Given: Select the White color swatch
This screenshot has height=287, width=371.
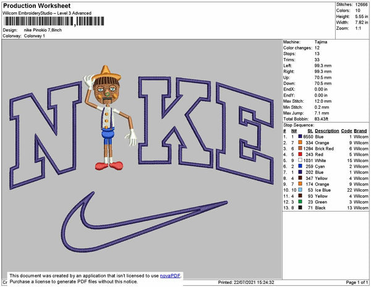Looking at the screenshot, I should 300,160.
